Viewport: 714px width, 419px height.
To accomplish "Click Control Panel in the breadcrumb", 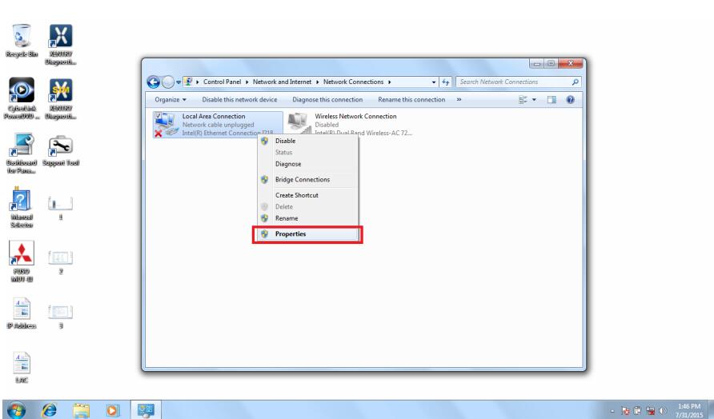I will pos(223,82).
